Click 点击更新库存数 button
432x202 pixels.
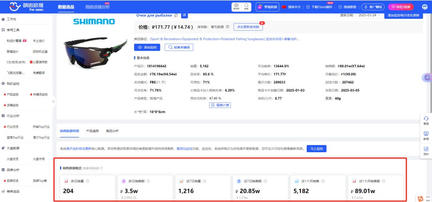point(248,27)
